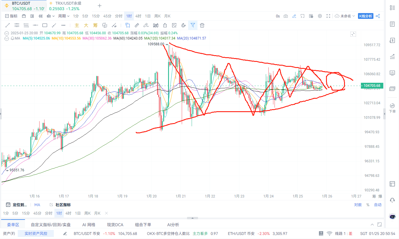Open chart settings hexagon icon
The width and height of the screenshot is (399, 239).
tap(320, 16)
